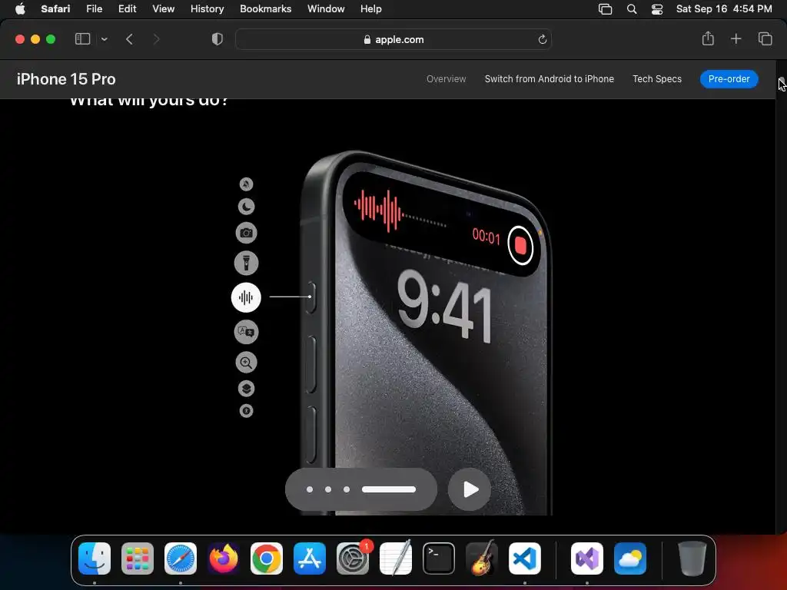Open Terminal from the Dock
Viewport: 787px width, 590px height.
point(439,559)
